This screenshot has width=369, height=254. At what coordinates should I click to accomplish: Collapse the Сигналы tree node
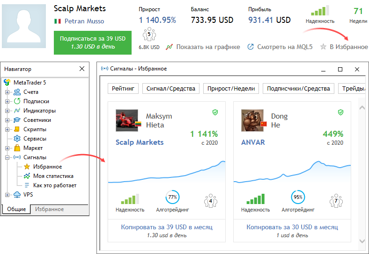[7, 157]
